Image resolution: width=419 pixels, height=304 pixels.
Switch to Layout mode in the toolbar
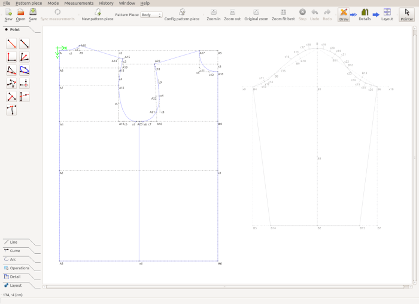[x=387, y=15]
